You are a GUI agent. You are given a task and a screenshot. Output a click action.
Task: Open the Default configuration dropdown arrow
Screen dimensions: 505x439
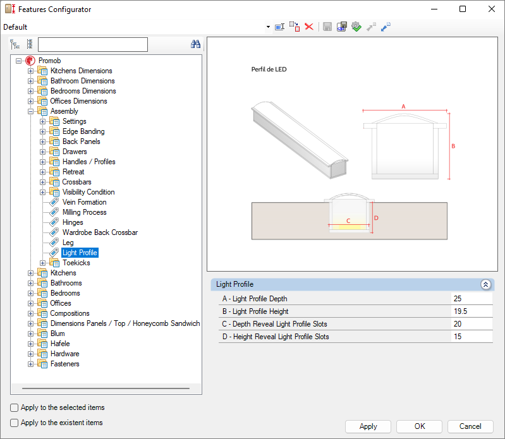pos(268,27)
